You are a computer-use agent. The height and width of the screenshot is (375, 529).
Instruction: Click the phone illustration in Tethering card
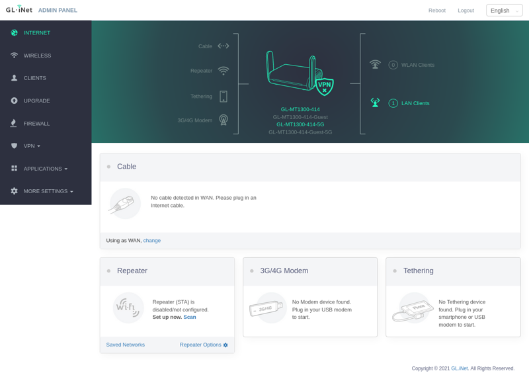click(413, 308)
